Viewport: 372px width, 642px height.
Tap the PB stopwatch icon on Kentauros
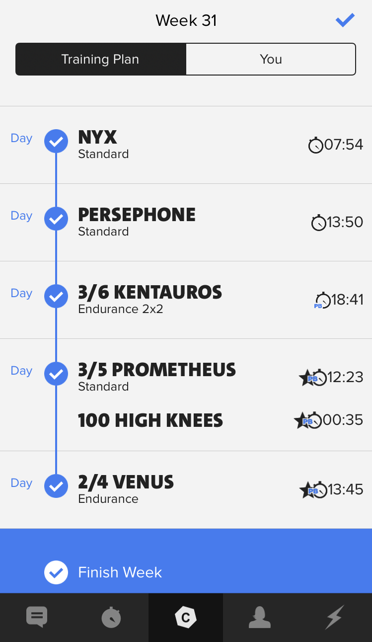322,301
